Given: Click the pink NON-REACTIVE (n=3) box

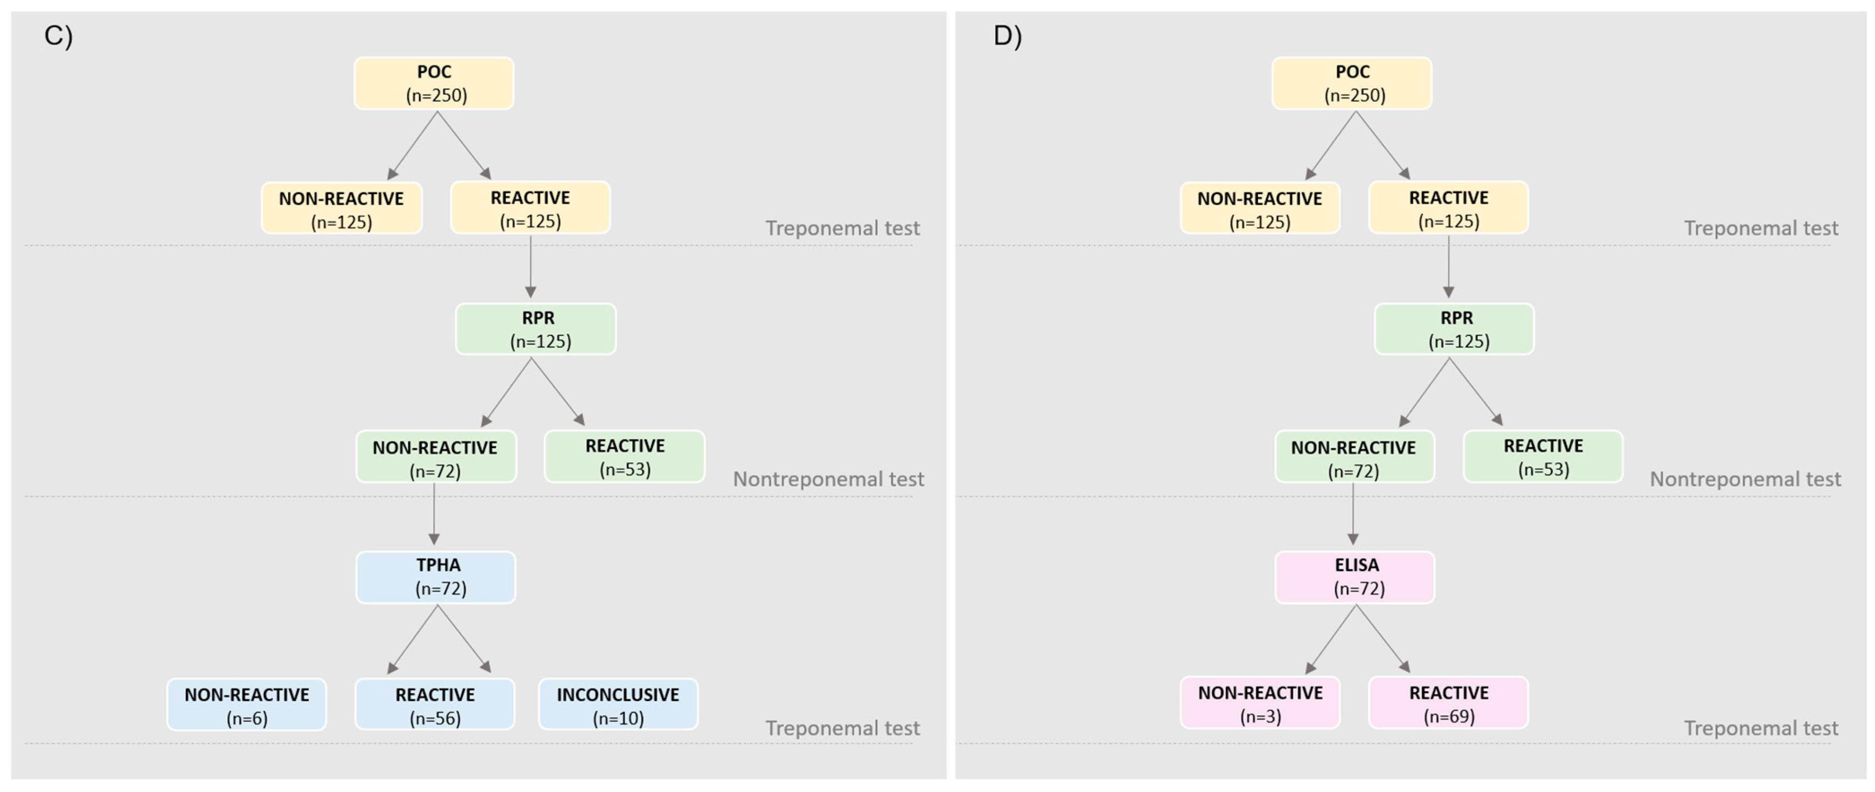Looking at the screenshot, I should [1260, 702].
